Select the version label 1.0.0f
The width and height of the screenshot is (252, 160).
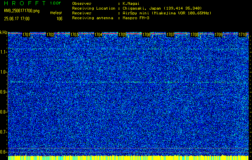tap(55, 3)
